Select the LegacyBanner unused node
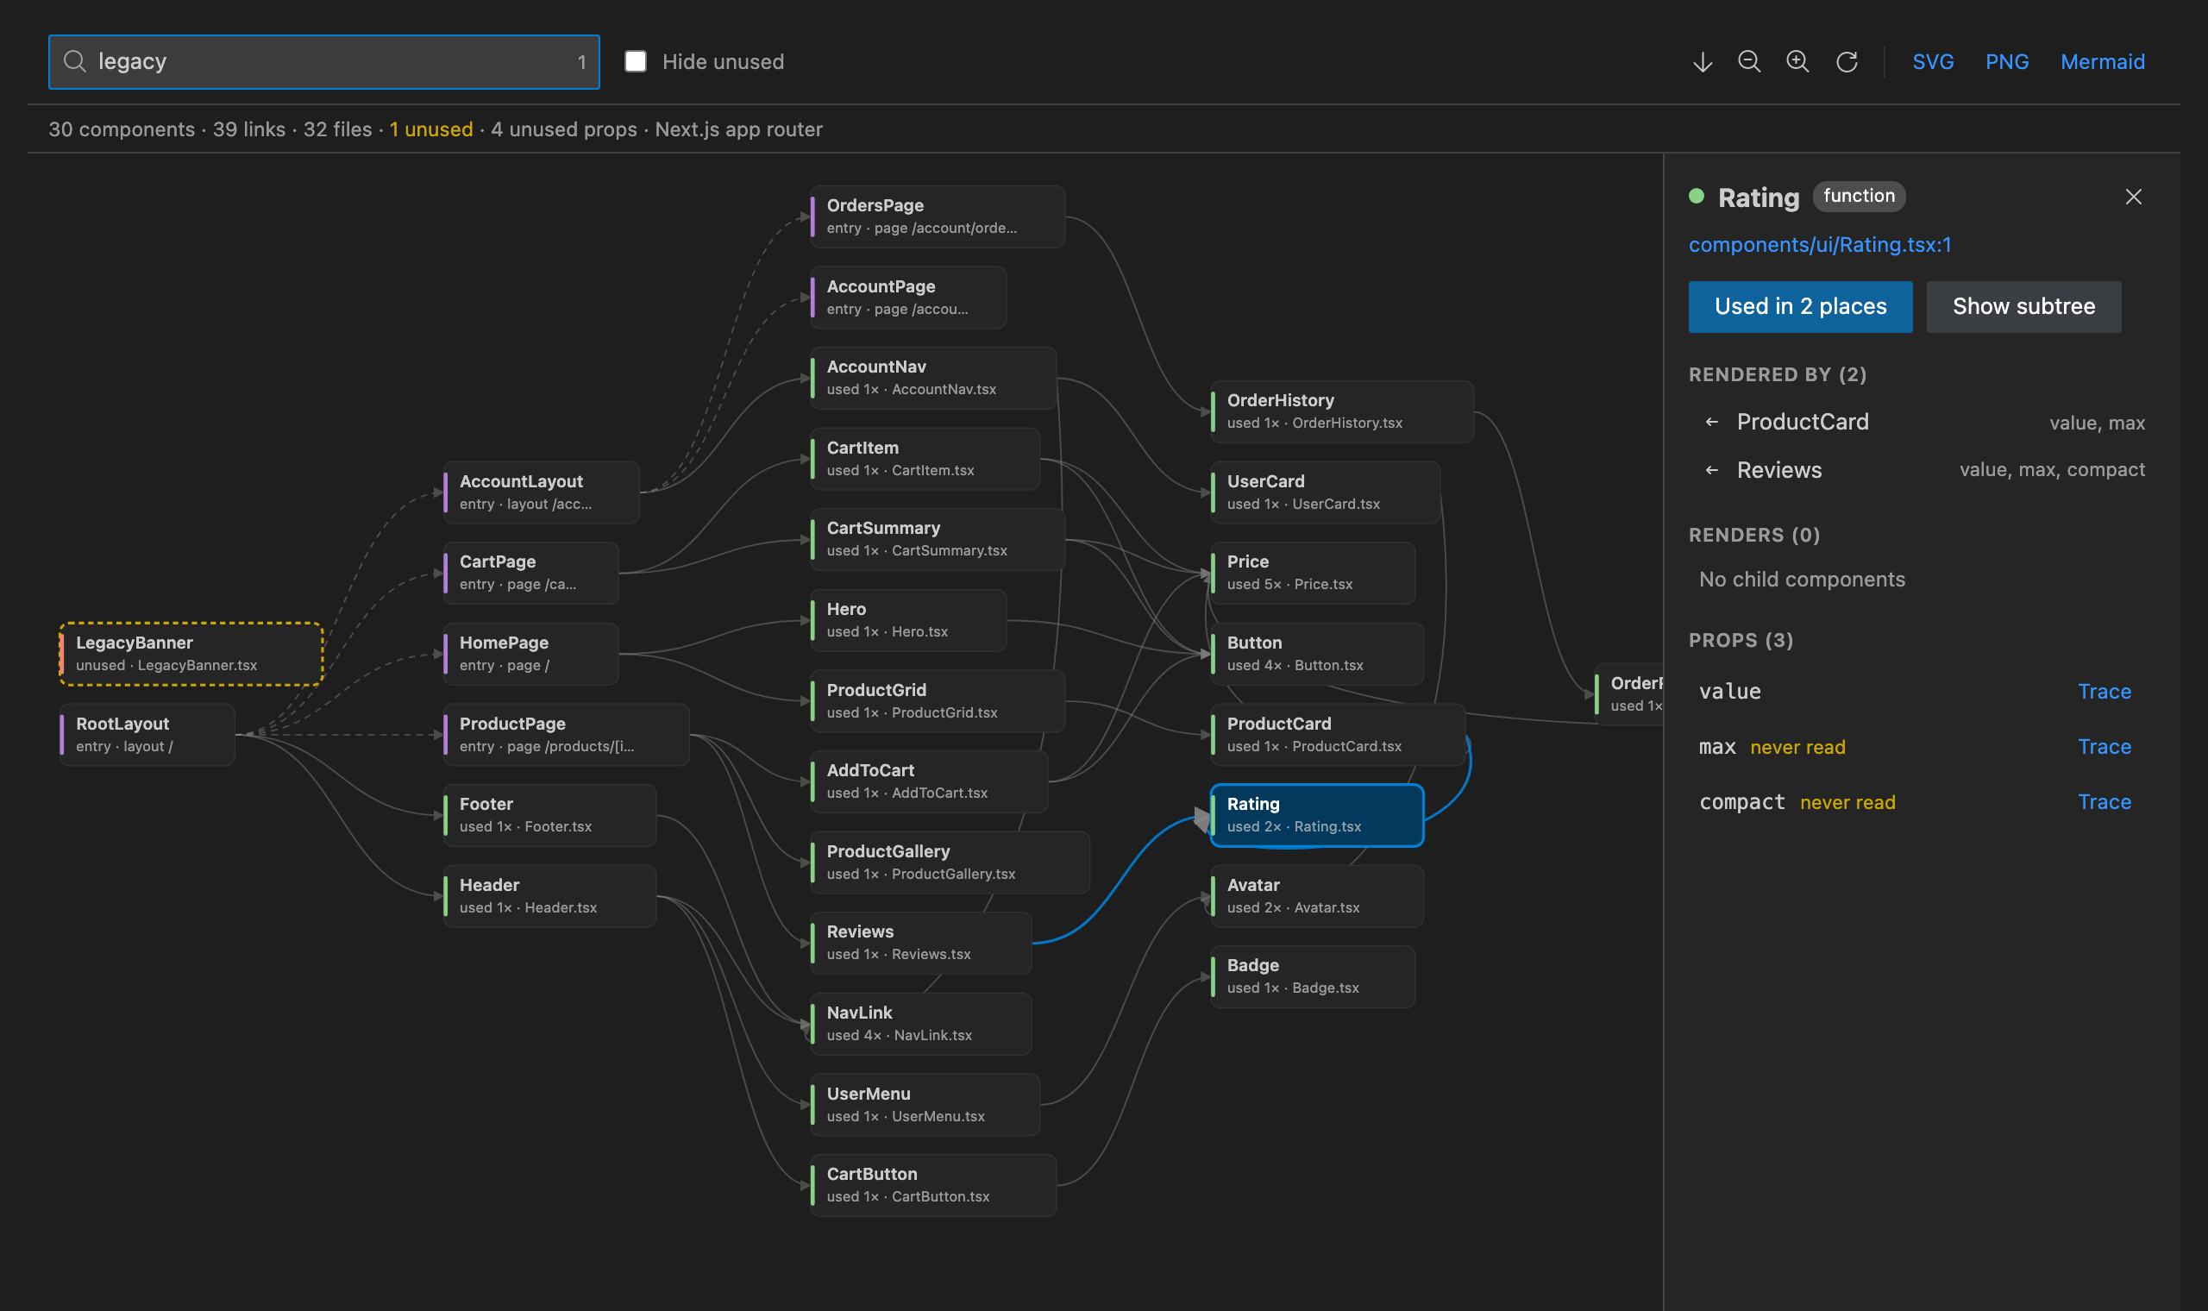 [x=191, y=654]
